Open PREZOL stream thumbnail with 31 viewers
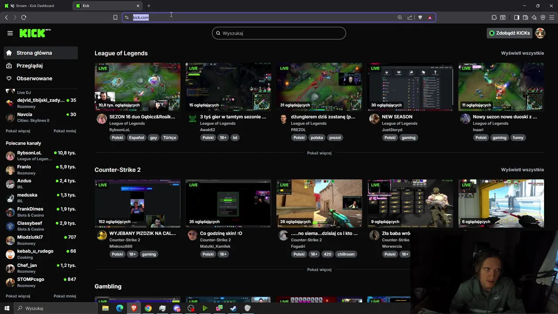This screenshot has height=314, width=558. 319,87
